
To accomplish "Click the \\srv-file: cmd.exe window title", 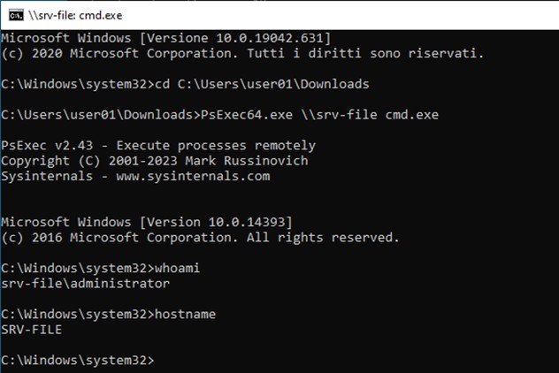I will coord(74,14).
